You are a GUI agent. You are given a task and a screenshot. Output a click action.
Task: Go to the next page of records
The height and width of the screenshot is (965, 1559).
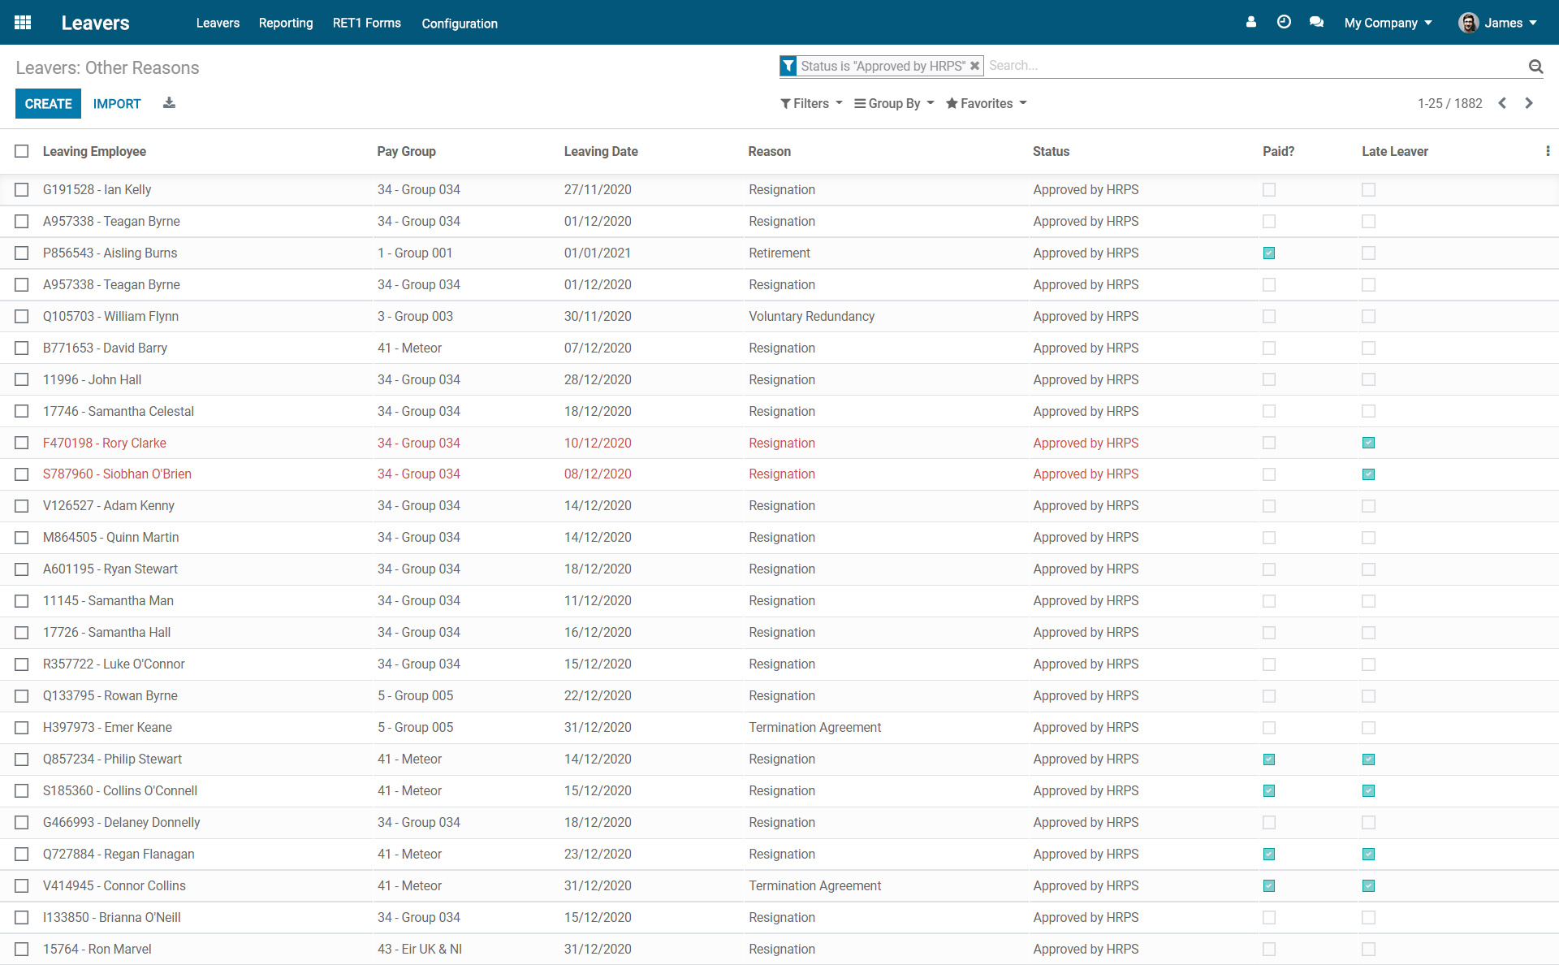(x=1529, y=103)
